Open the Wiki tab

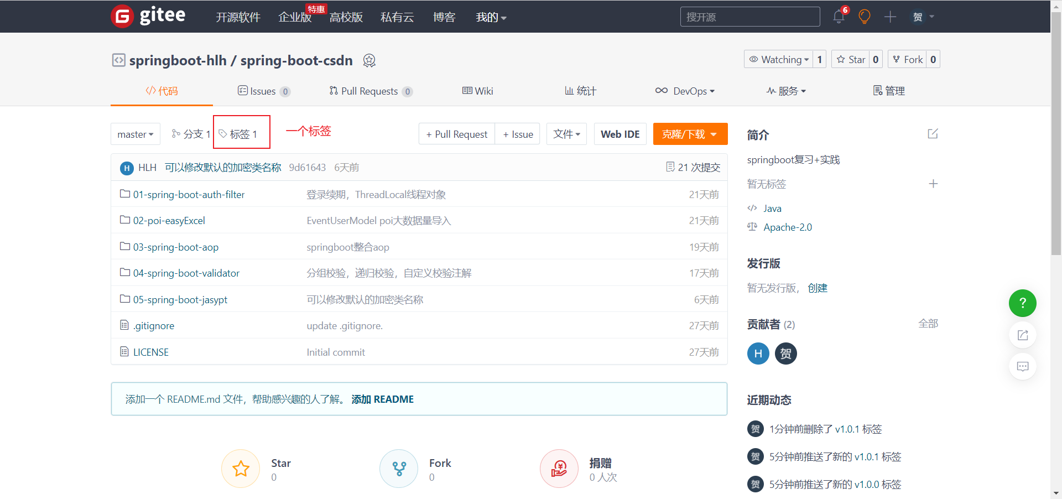click(477, 91)
